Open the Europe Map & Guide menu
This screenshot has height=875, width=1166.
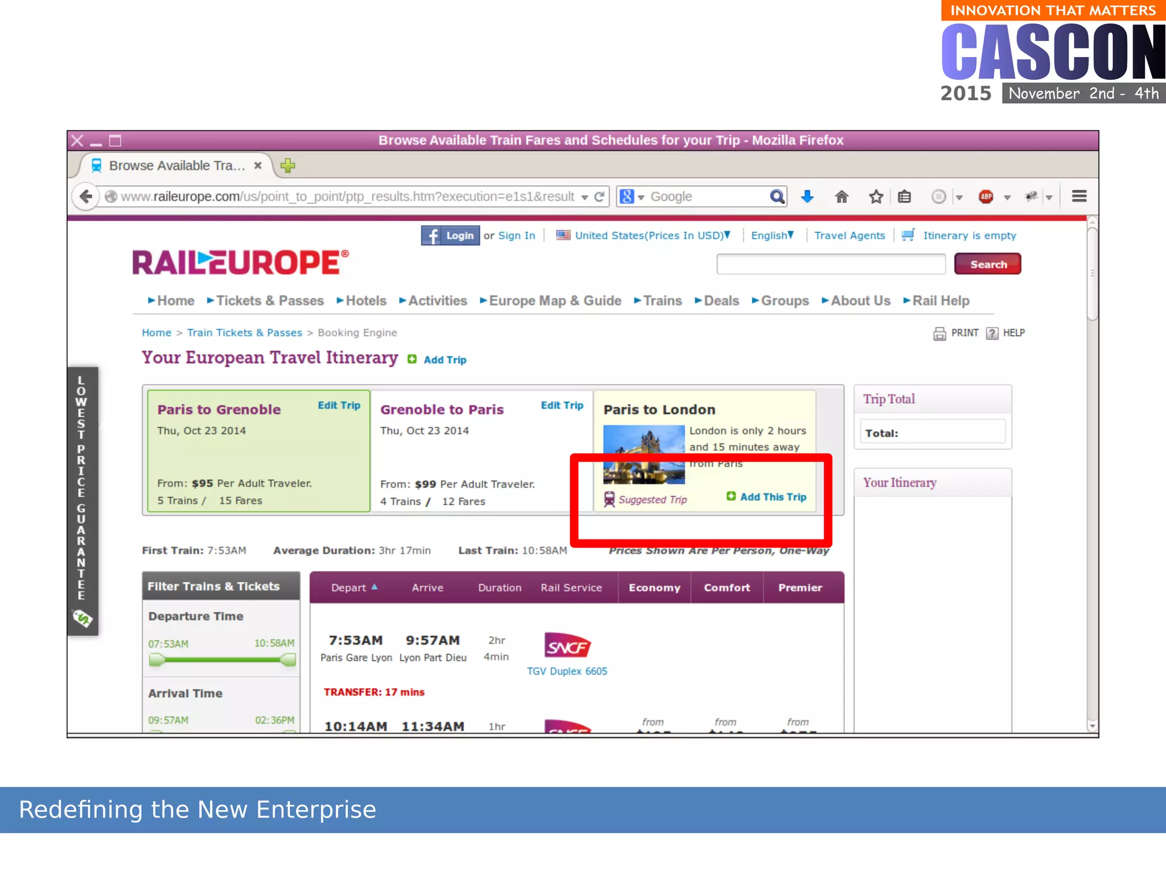(x=555, y=301)
